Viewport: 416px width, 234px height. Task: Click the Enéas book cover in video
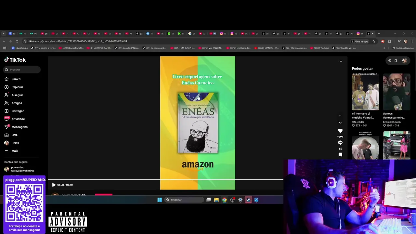[x=198, y=123]
